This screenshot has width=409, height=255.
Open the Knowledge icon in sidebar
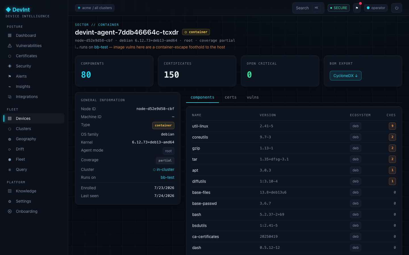[10, 191]
